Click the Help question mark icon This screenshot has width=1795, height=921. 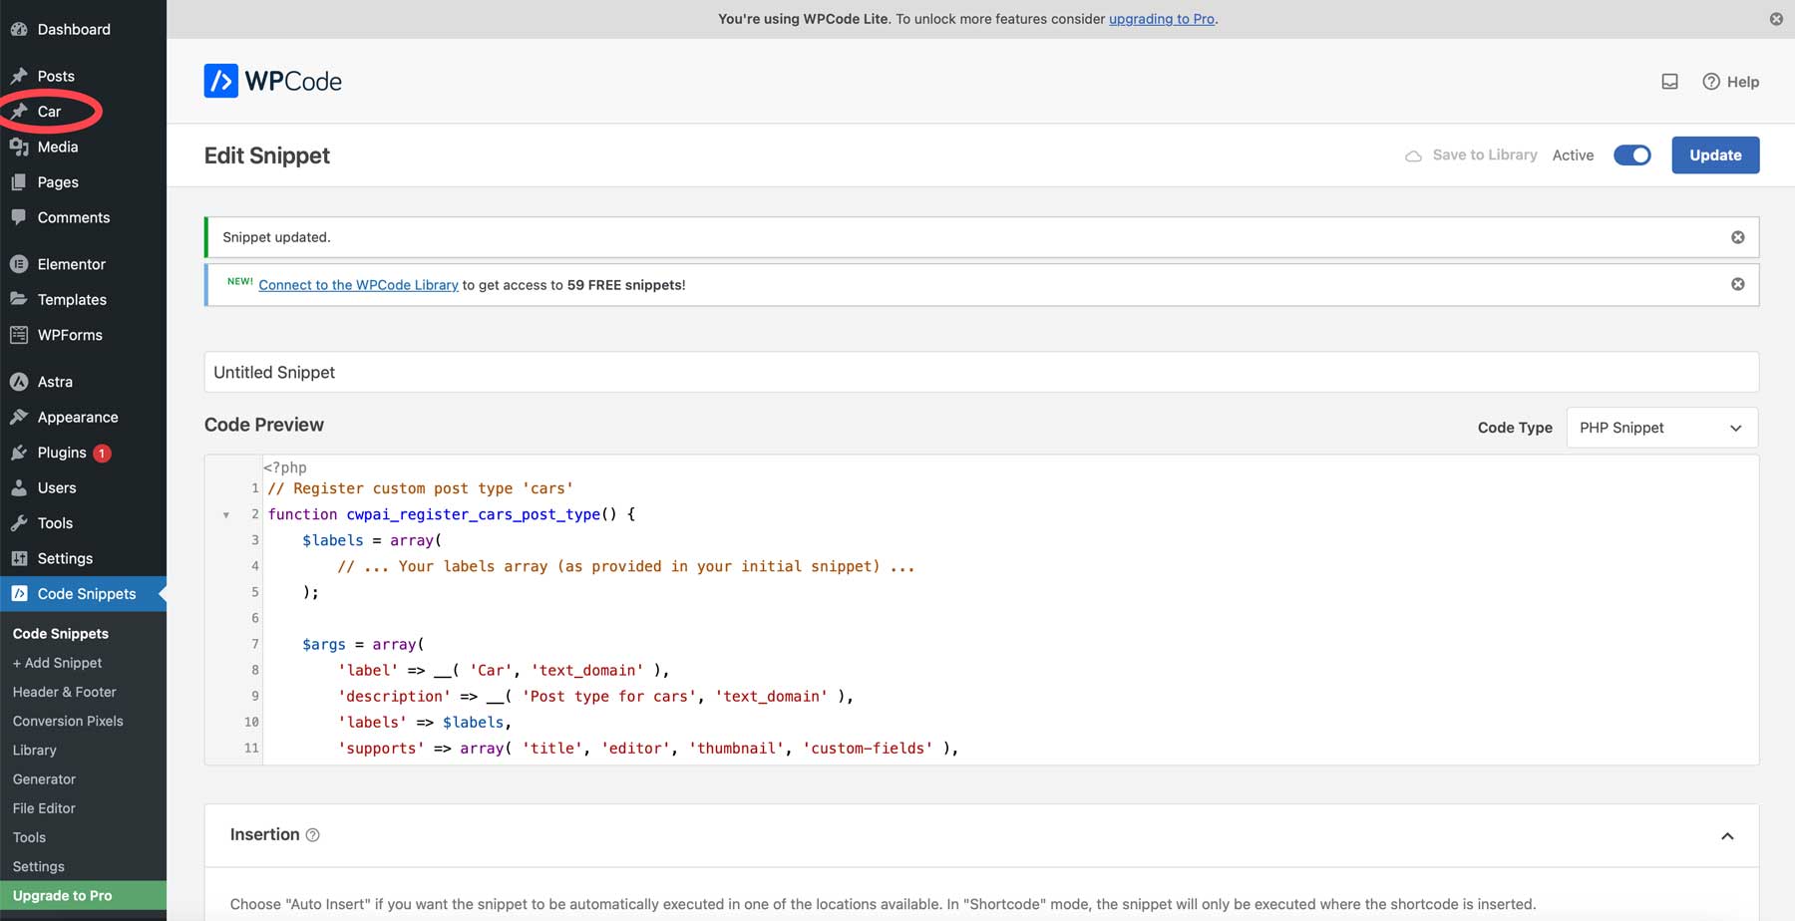pos(1710,82)
